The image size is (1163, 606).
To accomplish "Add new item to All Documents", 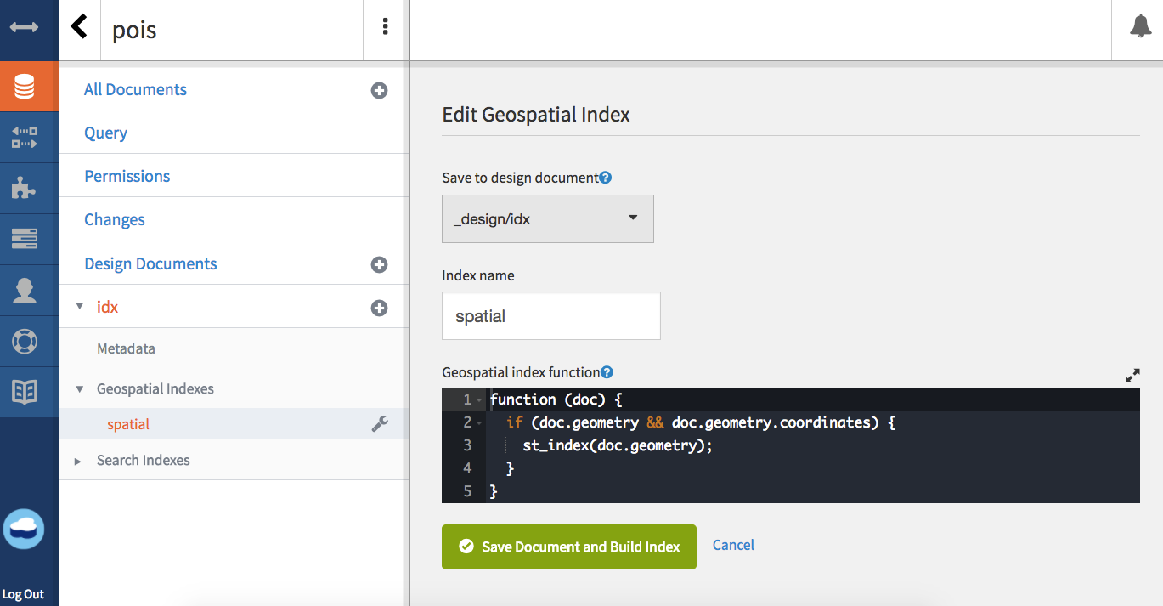I will click(x=380, y=90).
